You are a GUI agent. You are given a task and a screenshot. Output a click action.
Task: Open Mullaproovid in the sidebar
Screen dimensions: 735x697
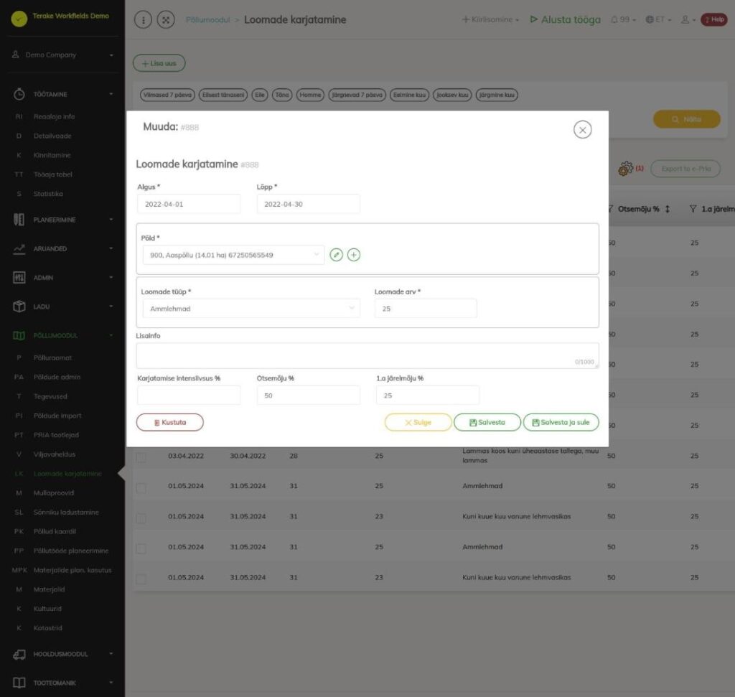tap(54, 492)
